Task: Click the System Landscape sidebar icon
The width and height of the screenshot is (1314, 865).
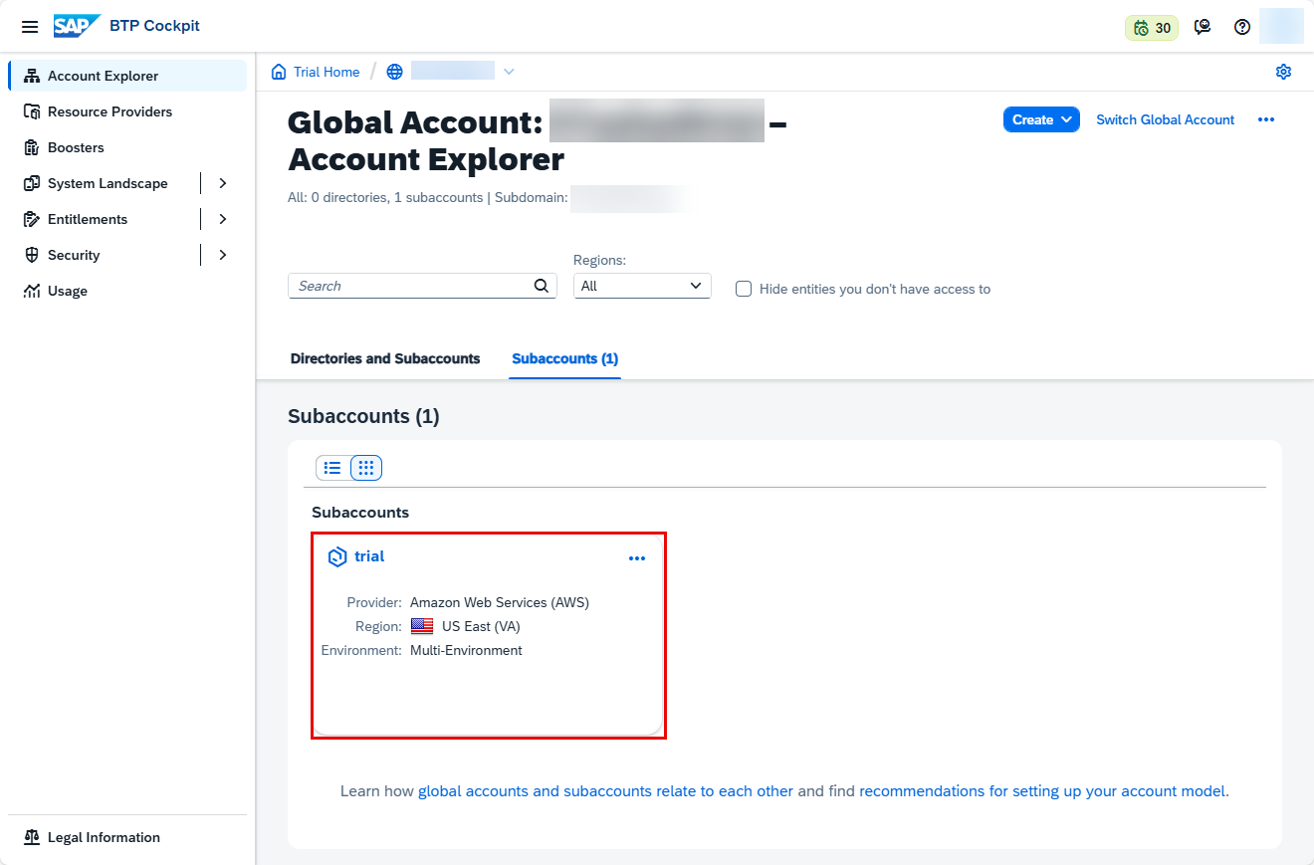Action: pos(31,183)
